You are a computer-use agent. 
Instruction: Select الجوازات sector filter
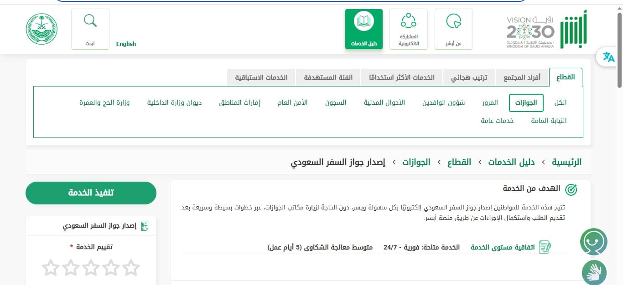(526, 103)
